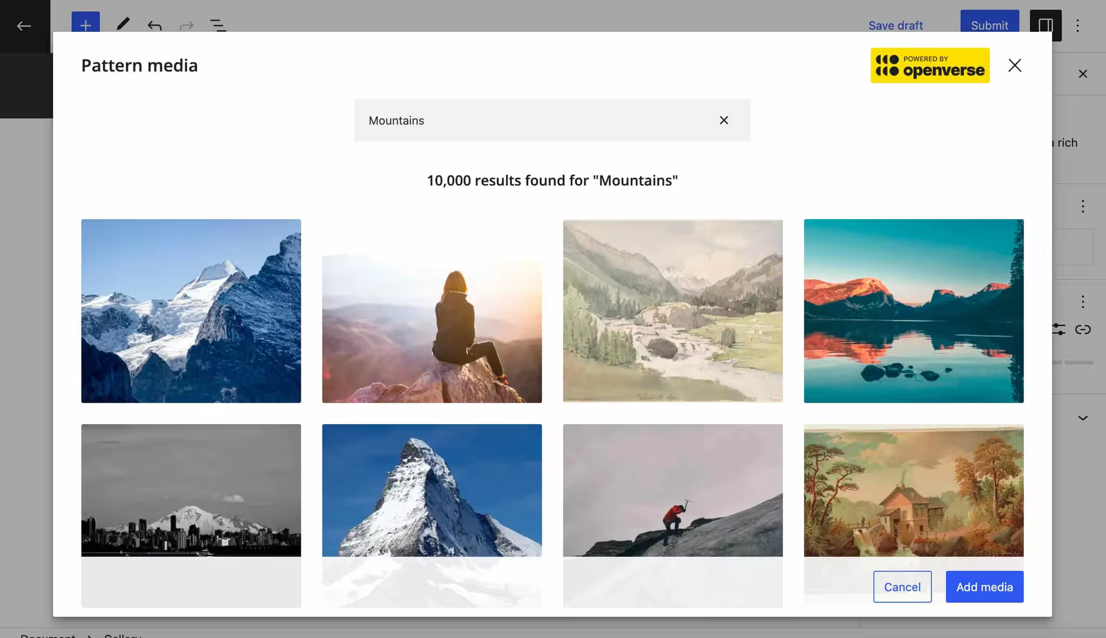Open the editor options three-dot menu
Screen dimensions: 1106x638
tap(1077, 25)
